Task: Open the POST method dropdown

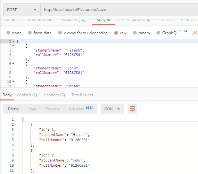Action: click(x=22, y=10)
